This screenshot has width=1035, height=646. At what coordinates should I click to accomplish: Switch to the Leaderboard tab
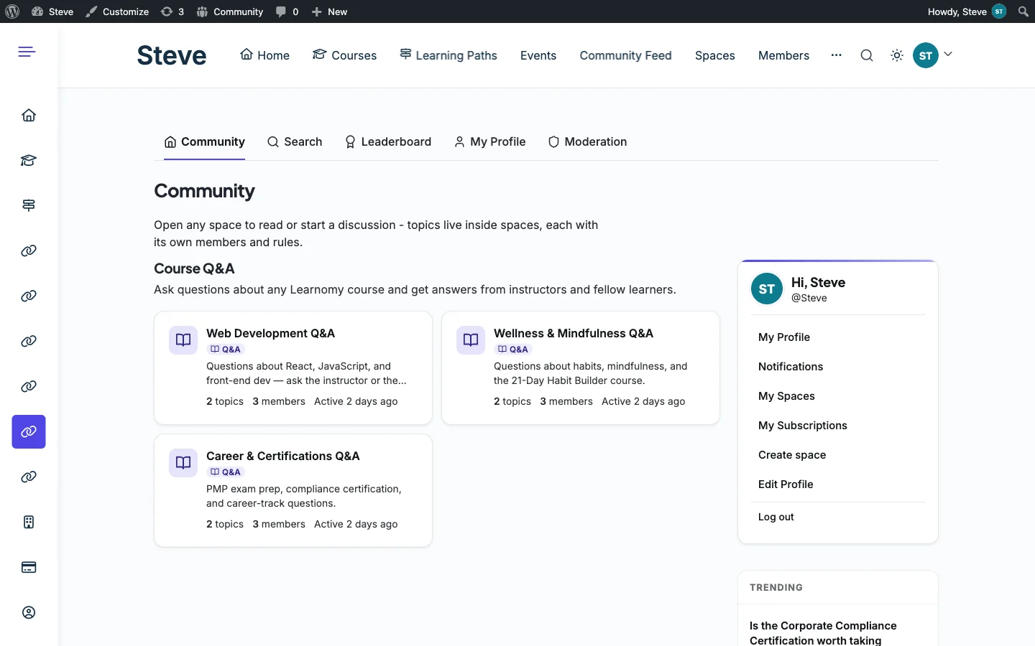point(388,142)
